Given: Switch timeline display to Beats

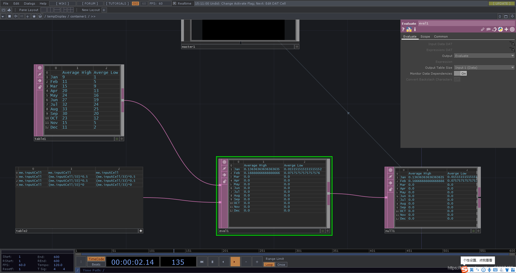Looking at the screenshot, I should click(x=96, y=264).
